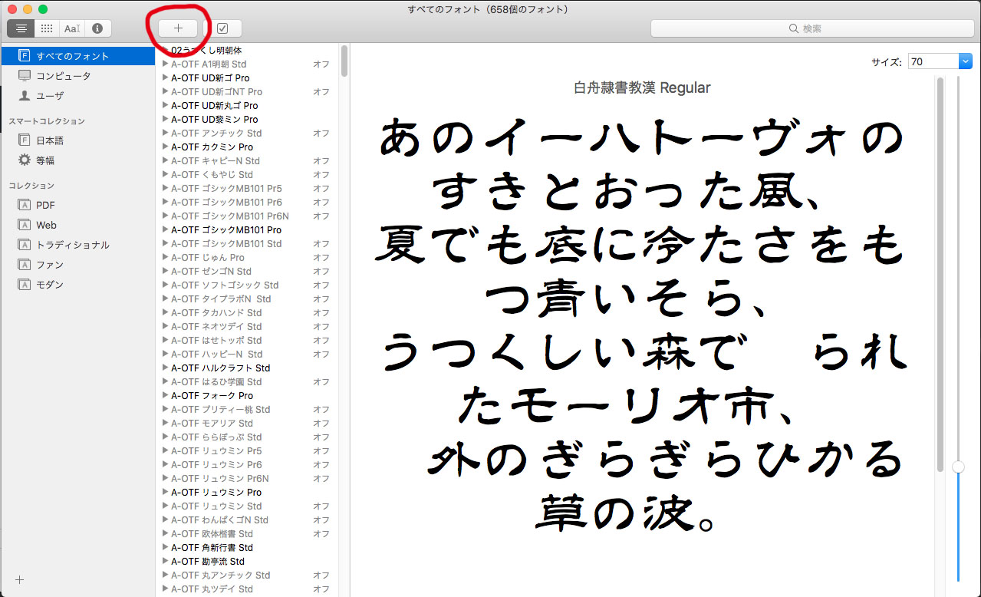Screen dimensions: 981x597
Task: Select the Web collection
Action: pyautogui.click(x=46, y=225)
